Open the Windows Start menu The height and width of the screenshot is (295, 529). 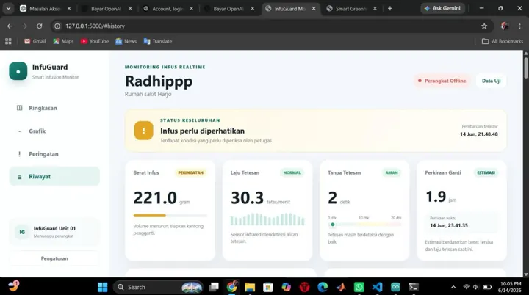103,287
